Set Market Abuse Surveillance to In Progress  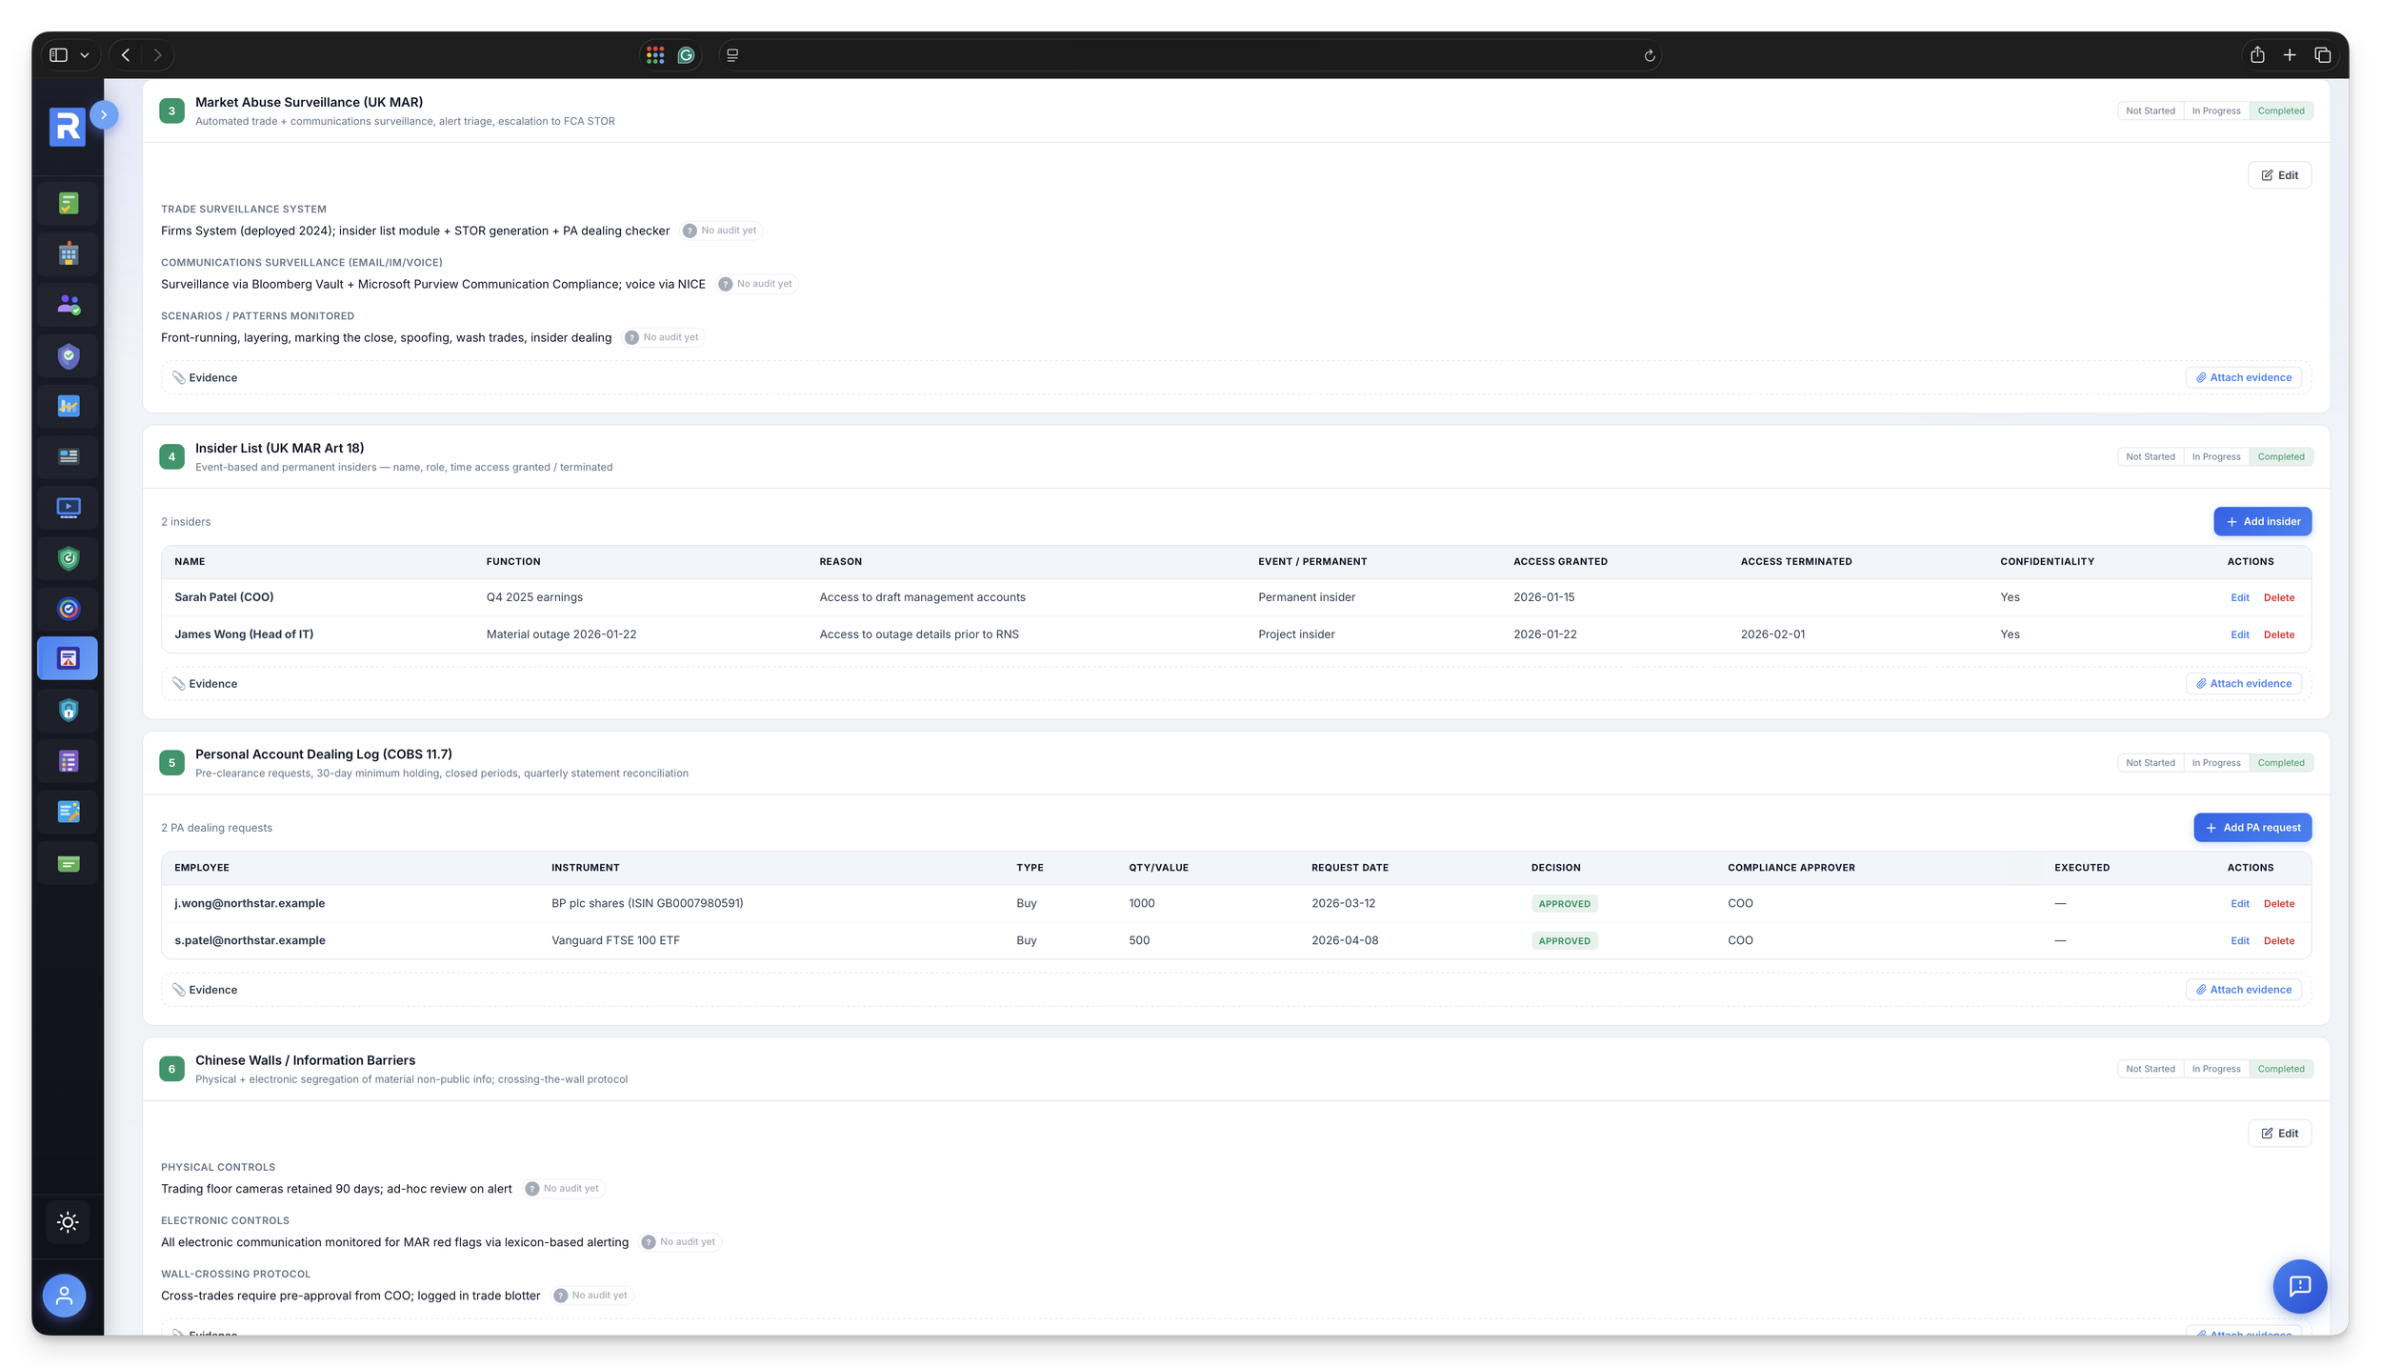(x=2216, y=111)
